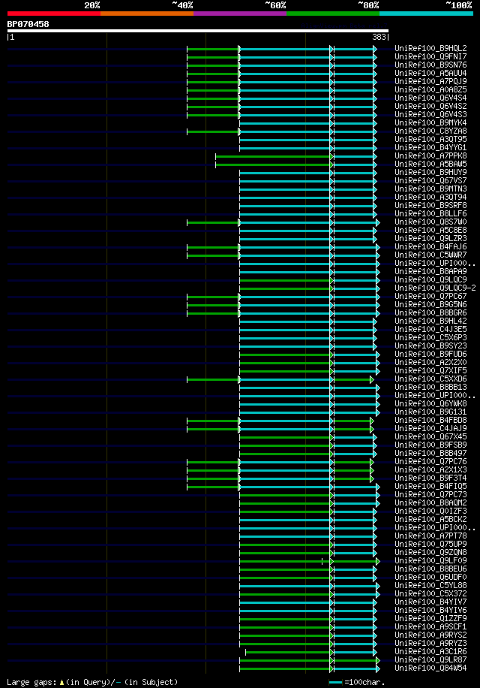Viewport: 480px width, 688px height.
Task: Click the UniRef100_A7PQJ9 entry
Action: (x=430, y=81)
